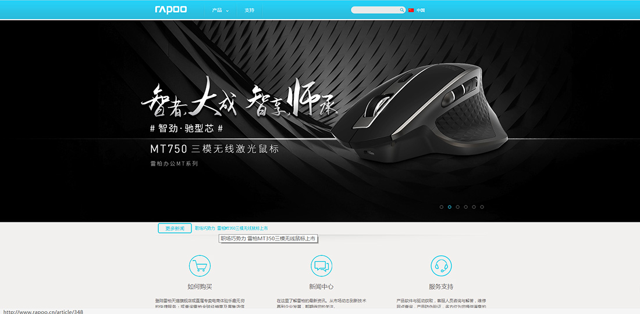Click the # 智劲·驰型芯 # banner tagline

(187, 129)
